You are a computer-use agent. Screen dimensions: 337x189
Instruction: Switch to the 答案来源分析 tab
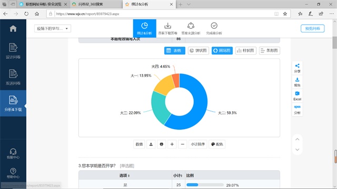tap(191, 28)
